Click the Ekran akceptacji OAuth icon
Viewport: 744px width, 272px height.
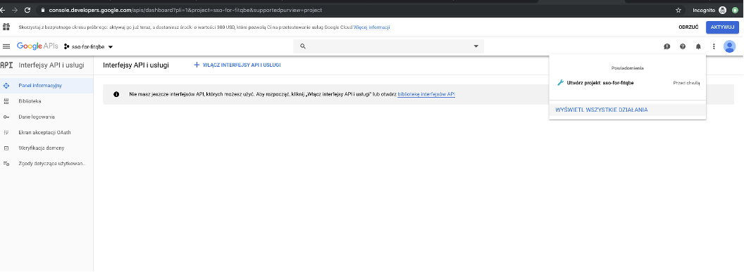click(6, 132)
